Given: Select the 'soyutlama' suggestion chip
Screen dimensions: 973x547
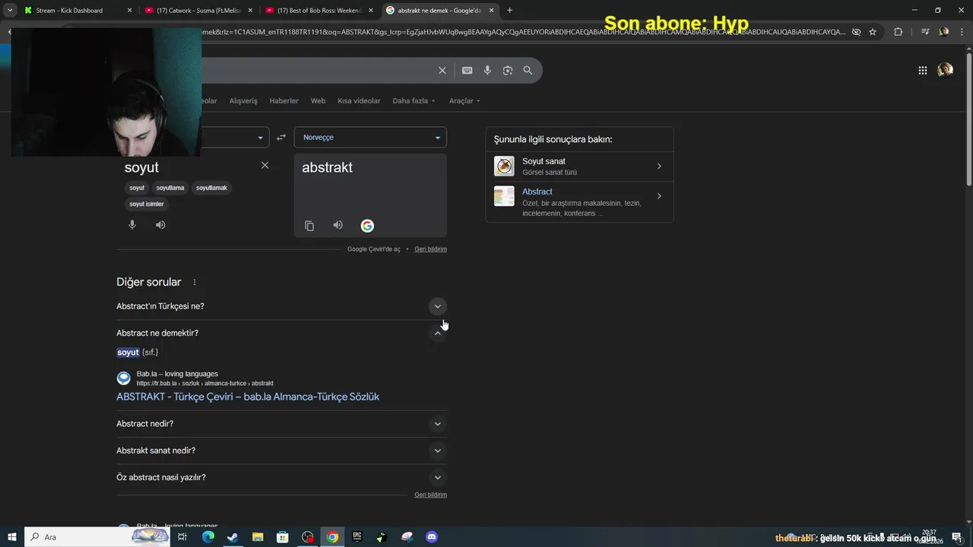Looking at the screenshot, I should click(170, 188).
